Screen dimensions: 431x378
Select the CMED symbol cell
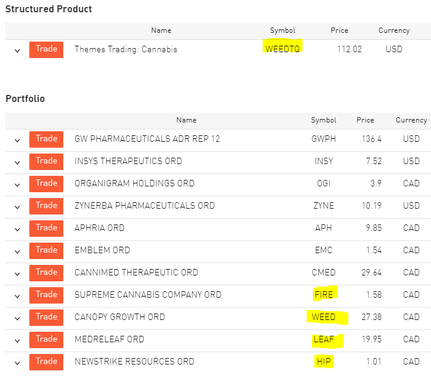click(324, 273)
